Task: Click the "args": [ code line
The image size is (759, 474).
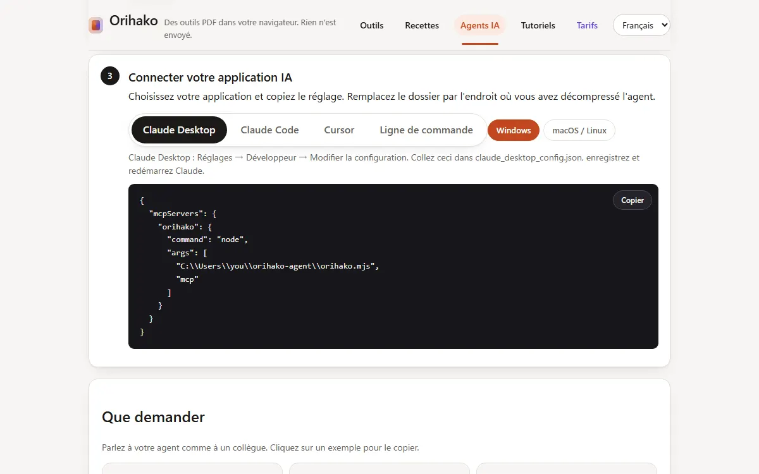Action: pos(187,253)
